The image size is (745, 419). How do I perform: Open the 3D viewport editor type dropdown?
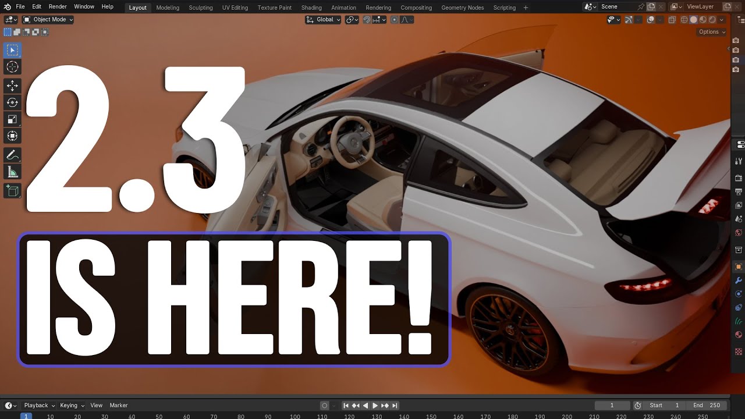[x=11, y=19]
